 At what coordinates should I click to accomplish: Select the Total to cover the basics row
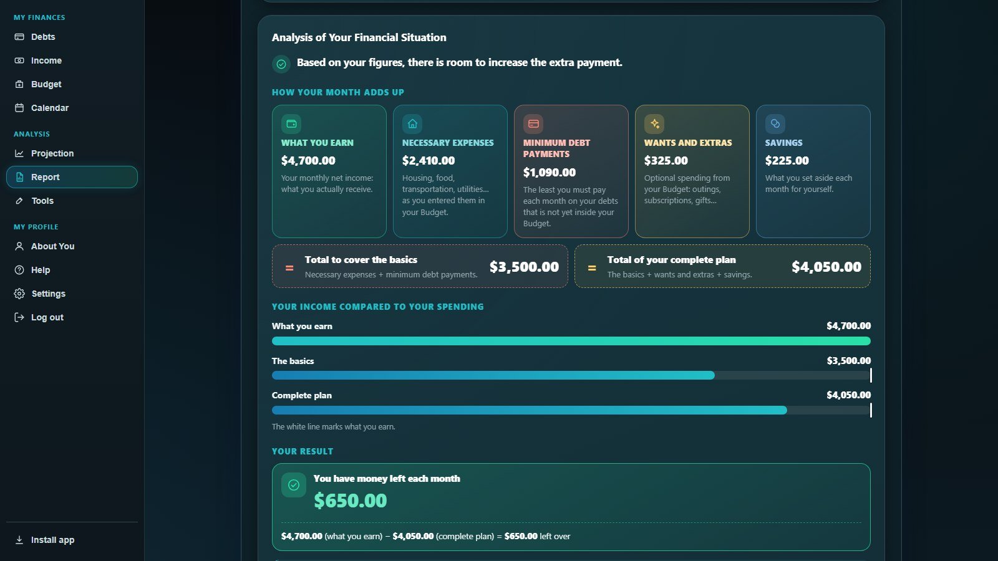(420, 266)
